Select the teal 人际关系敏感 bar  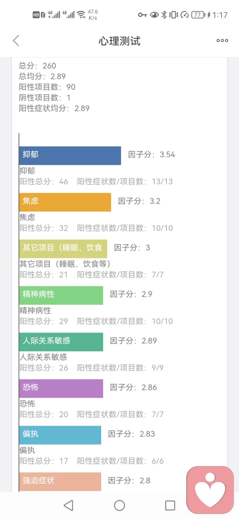[x=61, y=342]
